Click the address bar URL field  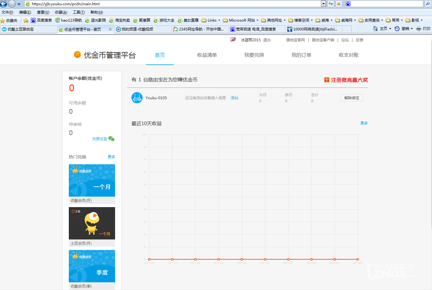point(173,4)
